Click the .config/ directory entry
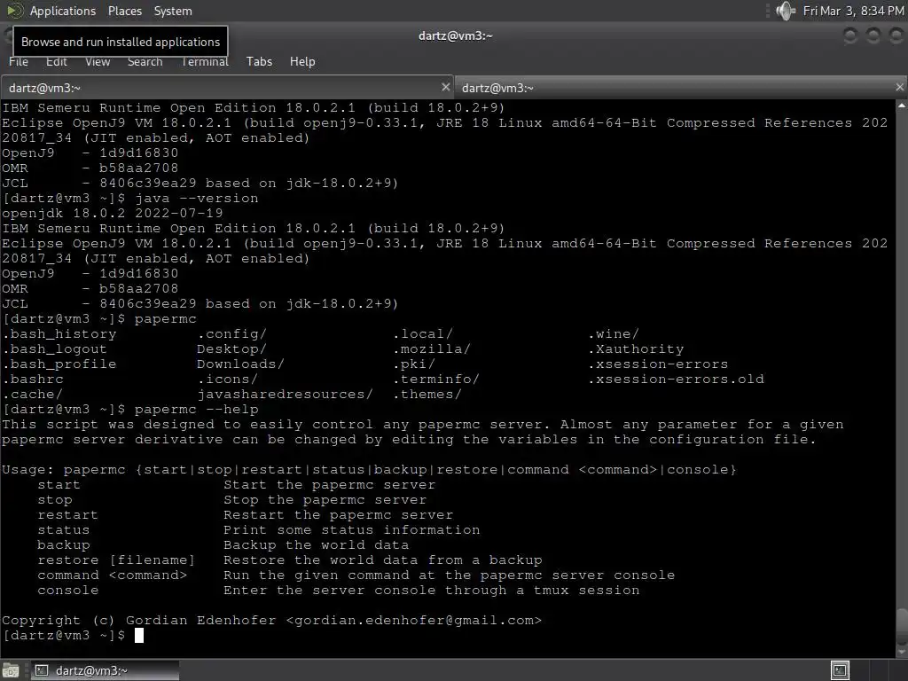Screen dimensions: 908x681 coord(231,334)
